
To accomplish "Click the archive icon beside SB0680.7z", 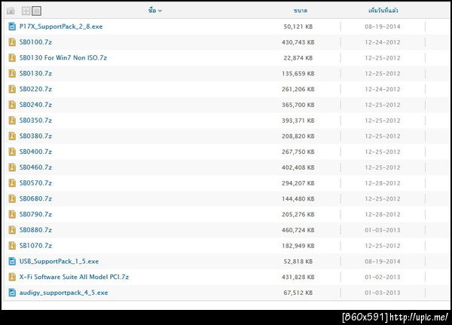I will [x=12, y=198].
